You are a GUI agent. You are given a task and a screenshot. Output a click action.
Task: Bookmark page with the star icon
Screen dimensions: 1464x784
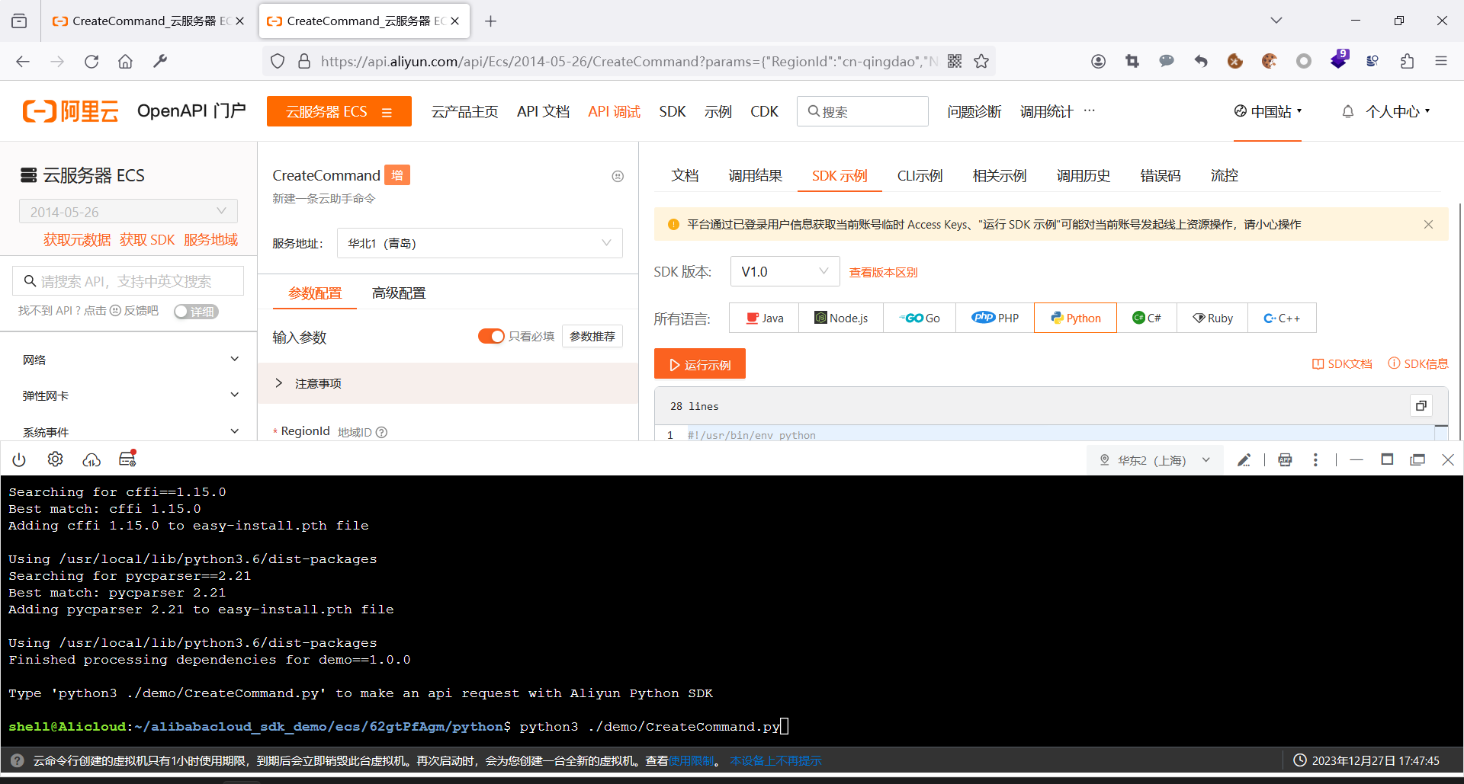click(x=981, y=62)
